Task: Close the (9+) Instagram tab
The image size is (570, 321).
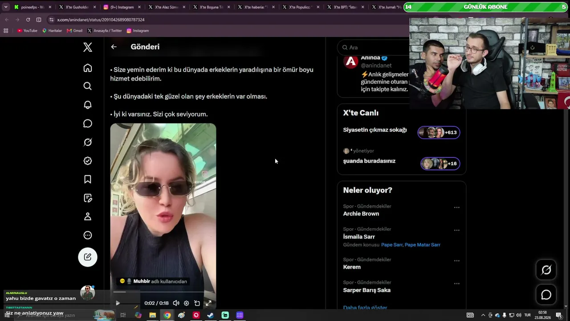Action: 139,7
